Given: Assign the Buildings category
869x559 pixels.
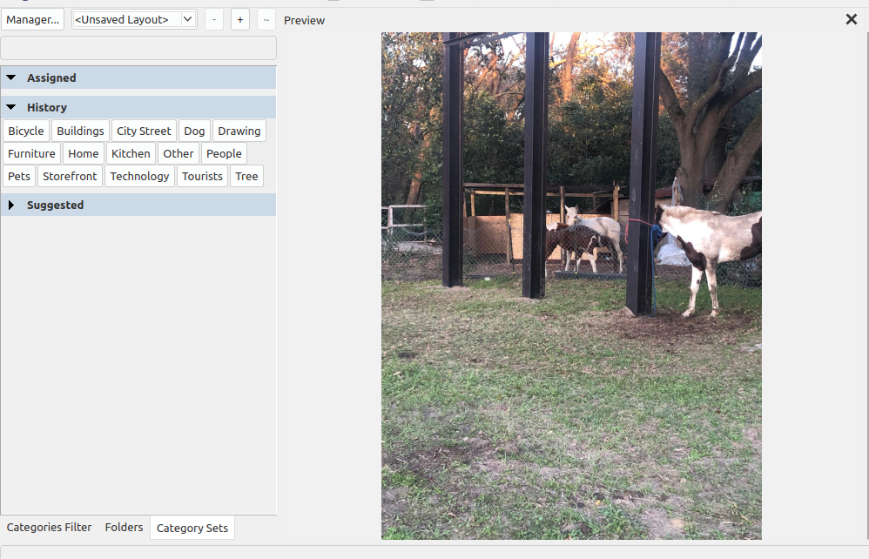Looking at the screenshot, I should (x=80, y=131).
